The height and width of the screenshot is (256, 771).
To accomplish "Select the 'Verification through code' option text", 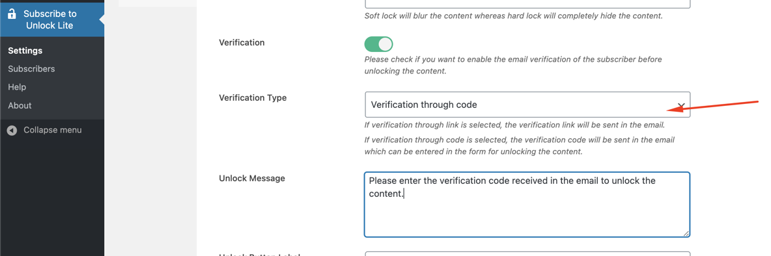I will pos(424,105).
